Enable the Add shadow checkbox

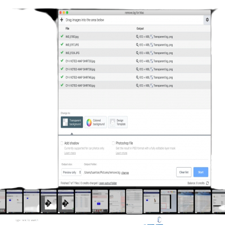pyautogui.click(x=62, y=143)
